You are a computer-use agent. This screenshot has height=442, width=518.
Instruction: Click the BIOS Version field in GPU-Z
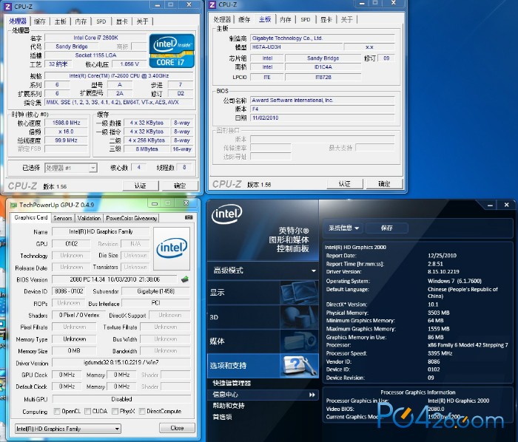tap(115, 279)
